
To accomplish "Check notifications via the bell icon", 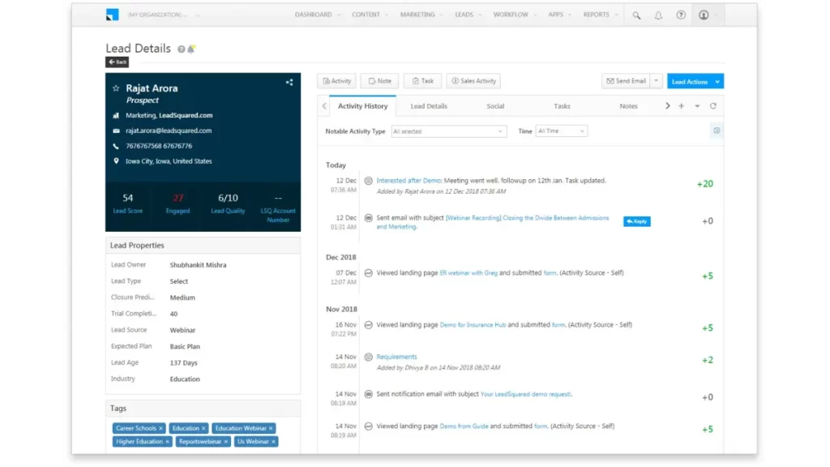I will [658, 15].
